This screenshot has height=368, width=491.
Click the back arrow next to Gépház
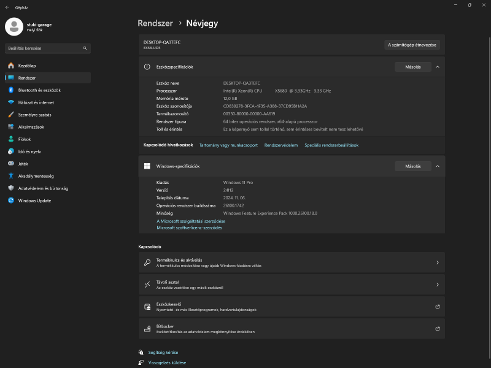[x=7, y=7]
